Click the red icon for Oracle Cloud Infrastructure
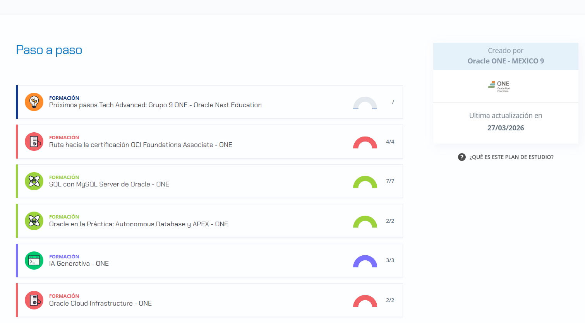Viewport: 585px width, 323px height. point(34,300)
